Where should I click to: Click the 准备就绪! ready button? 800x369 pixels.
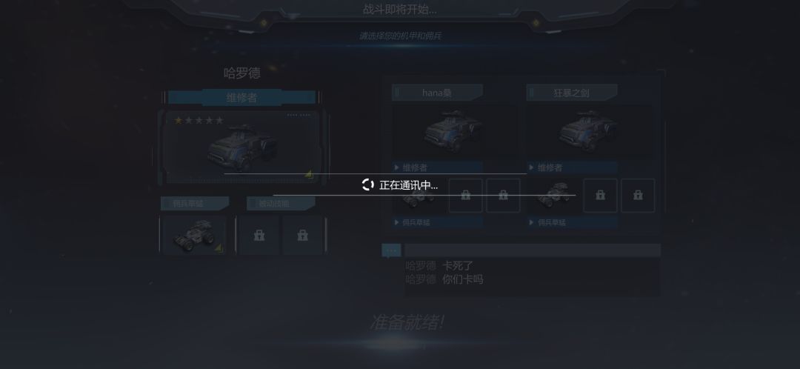[x=407, y=322]
